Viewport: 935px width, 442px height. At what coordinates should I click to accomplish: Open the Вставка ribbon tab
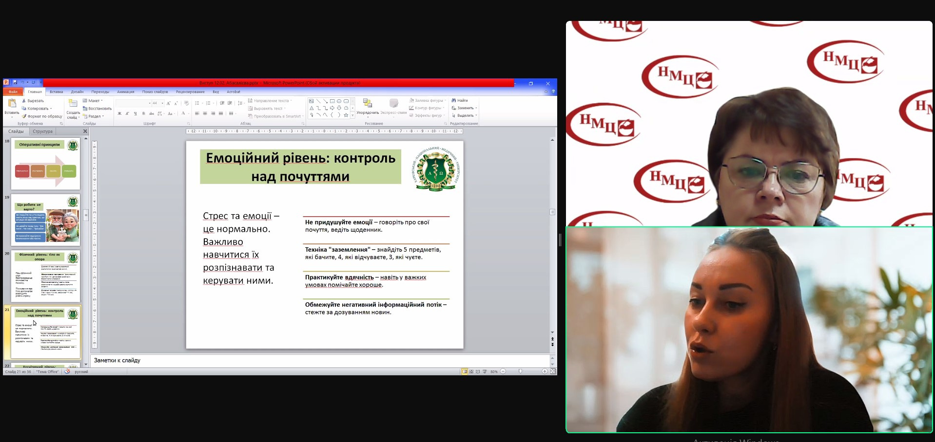pyautogui.click(x=56, y=92)
